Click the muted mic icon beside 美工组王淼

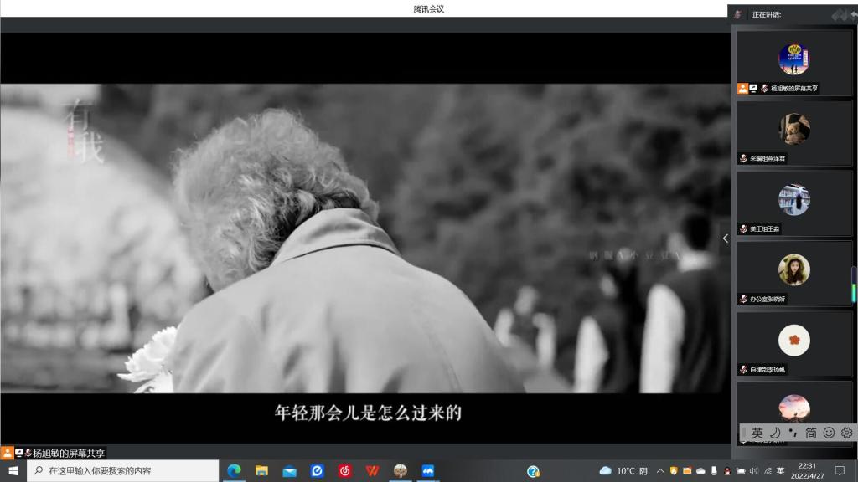(743, 228)
